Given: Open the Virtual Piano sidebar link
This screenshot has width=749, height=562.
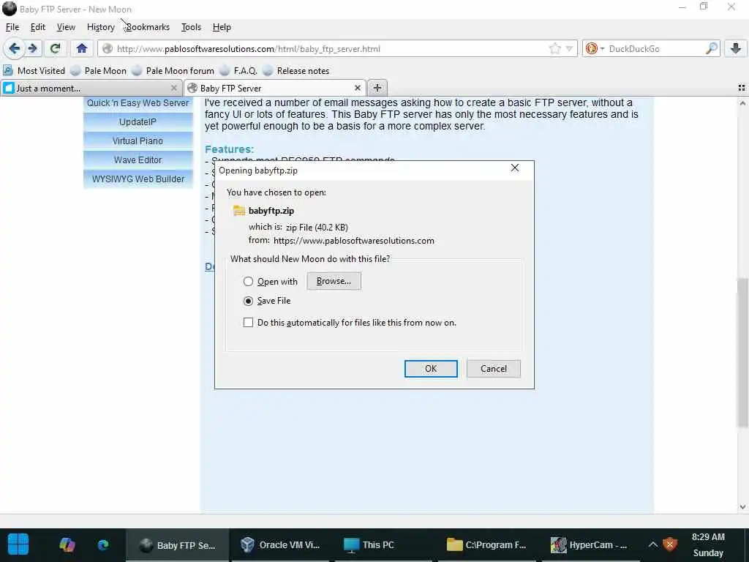Looking at the screenshot, I should pyautogui.click(x=138, y=141).
